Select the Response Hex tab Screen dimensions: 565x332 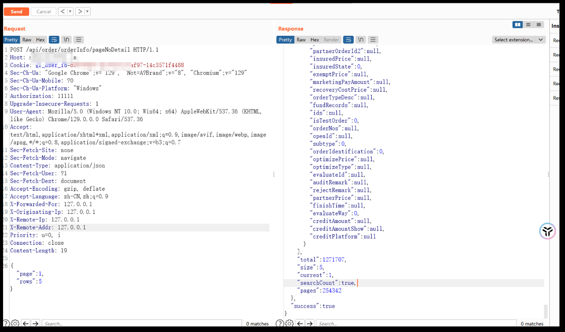(315, 40)
